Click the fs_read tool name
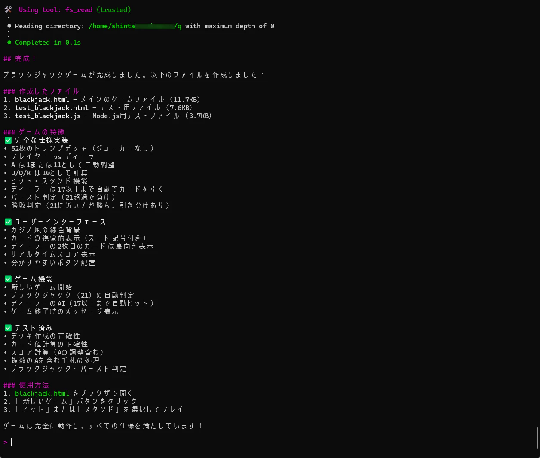540x458 pixels. (79, 10)
